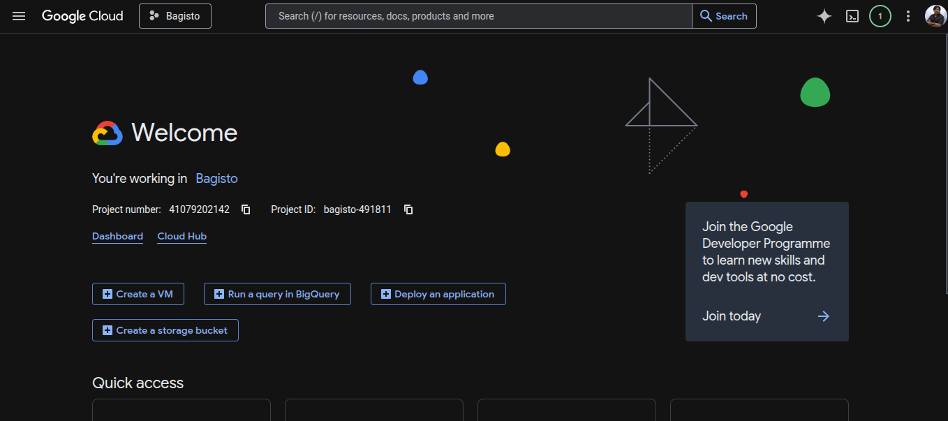Click the Join today arrow

pos(824,316)
